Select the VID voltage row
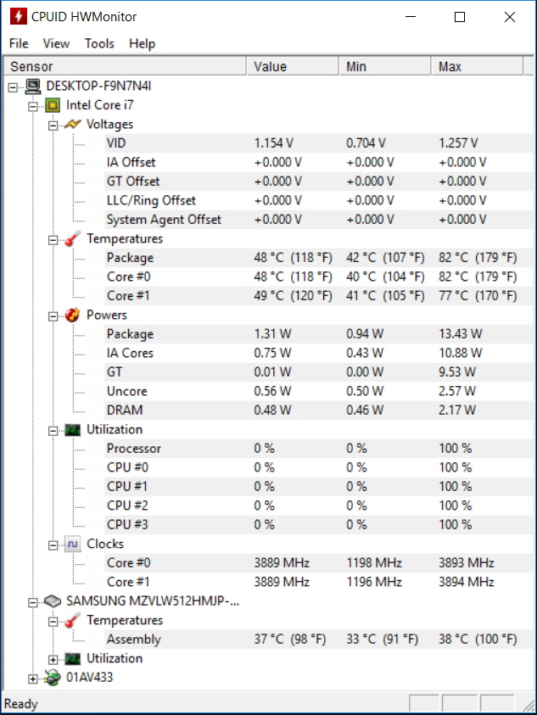The width and height of the screenshot is (537, 715). coord(318,143)
